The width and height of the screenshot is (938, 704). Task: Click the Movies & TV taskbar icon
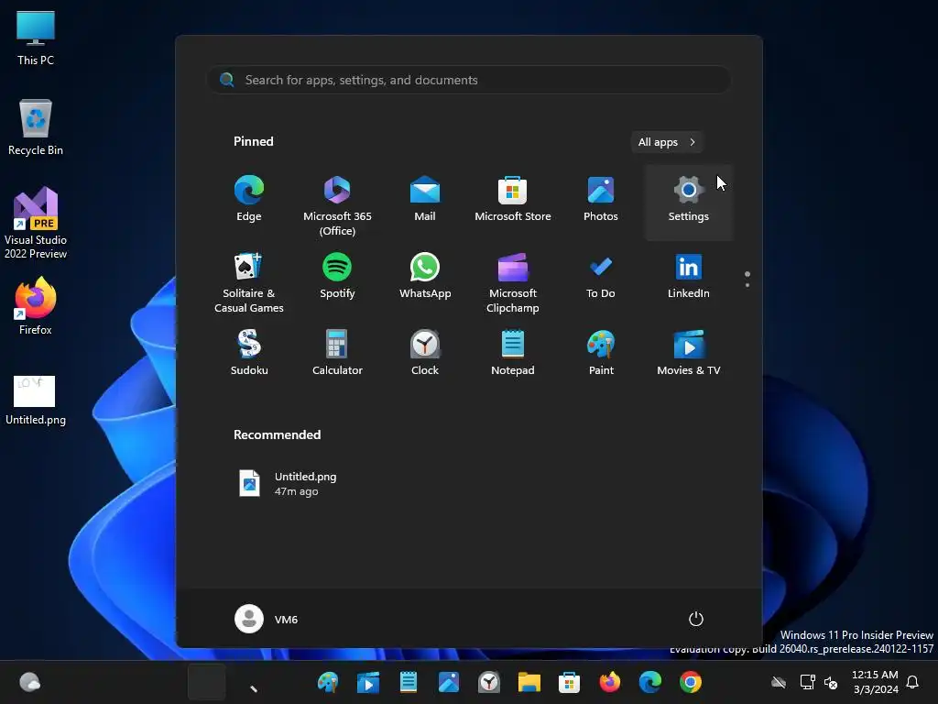[x=368, y=682]
